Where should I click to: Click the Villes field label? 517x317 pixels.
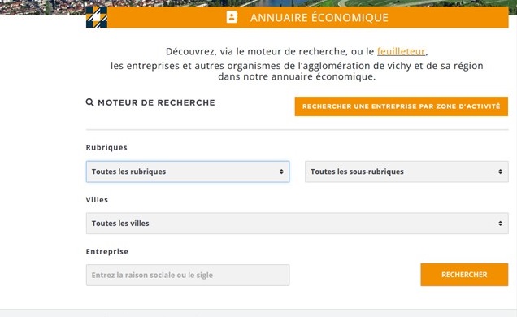[x=97, y=200]
